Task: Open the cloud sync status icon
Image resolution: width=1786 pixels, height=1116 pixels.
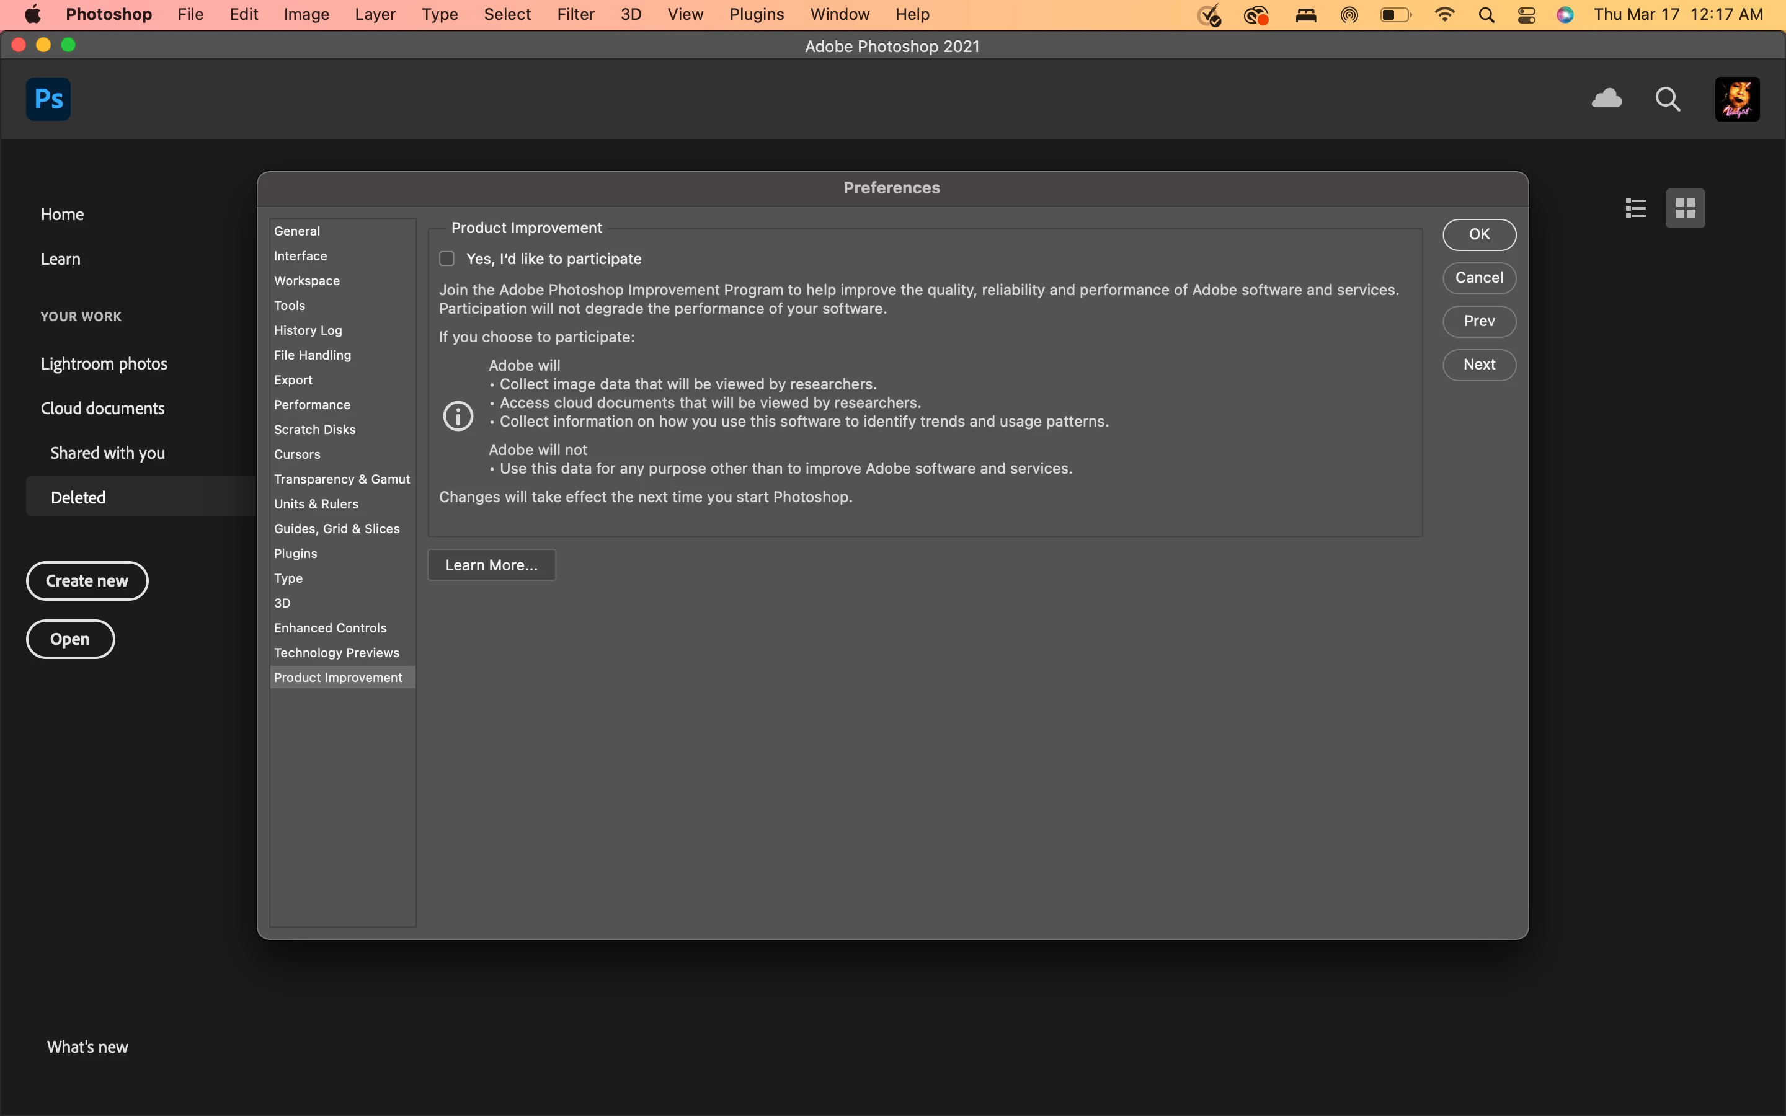Action: coord(1606,99)
